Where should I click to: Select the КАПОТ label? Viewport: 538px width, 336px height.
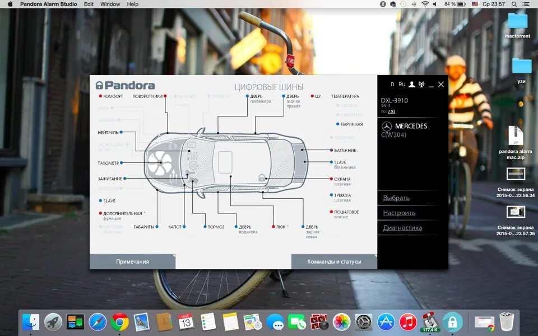[175, 227]
